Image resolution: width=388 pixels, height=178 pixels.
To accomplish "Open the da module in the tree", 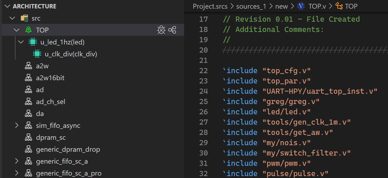I will 40,114.
